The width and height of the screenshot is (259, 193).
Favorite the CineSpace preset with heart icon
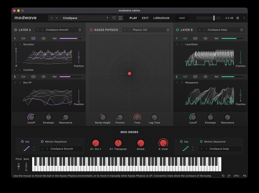click(114, 18)
